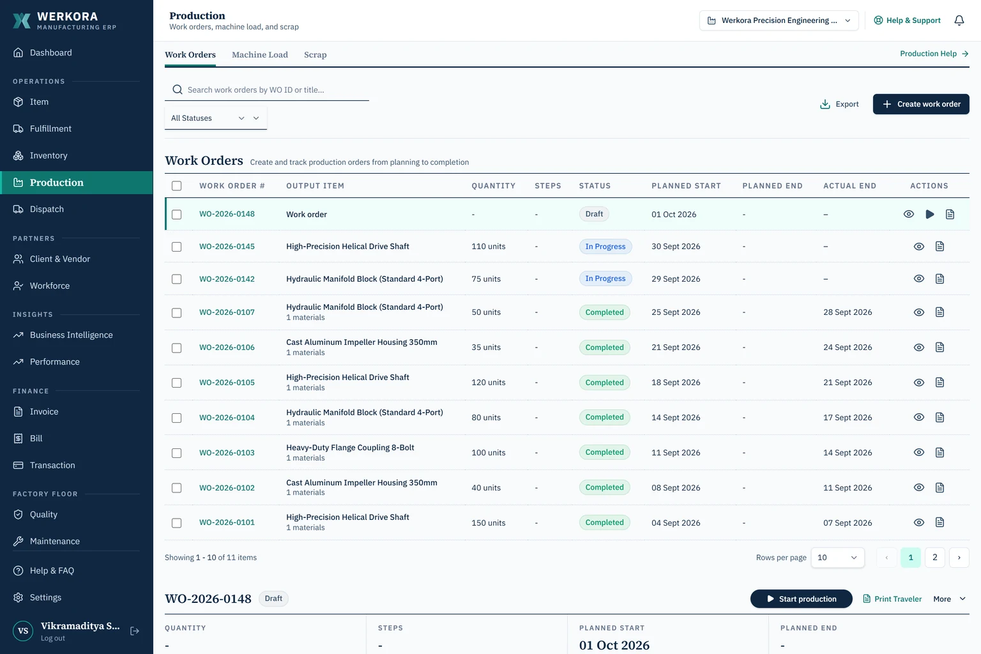Open the Werkora Precision Engineering company selector
Image resolution: width=981 pixels, height=654 pixels.
(x=779, y=20)
